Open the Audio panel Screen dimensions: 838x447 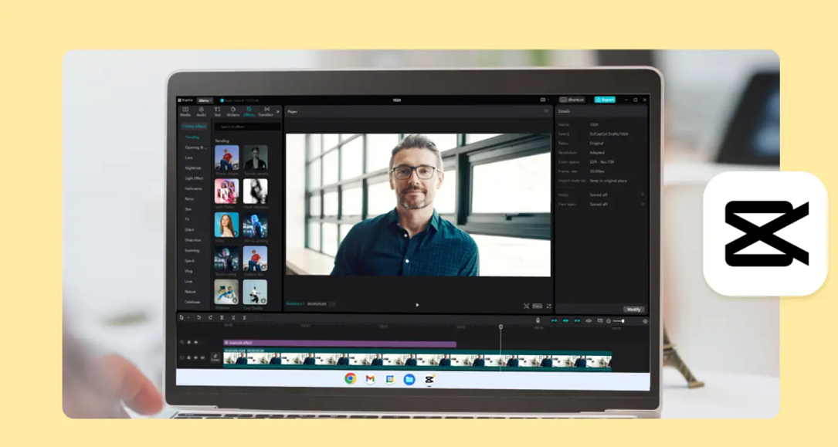(x=202, y=111)
